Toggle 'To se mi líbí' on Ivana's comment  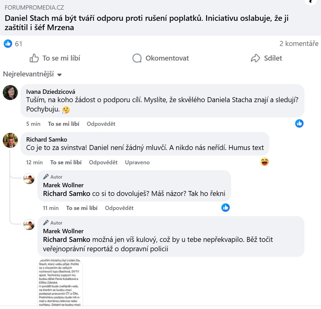[x=64, y=124]
